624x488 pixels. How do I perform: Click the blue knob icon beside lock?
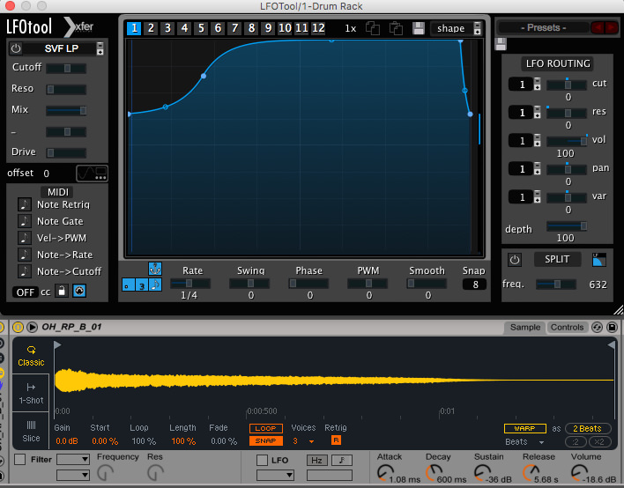coord(79,292)
